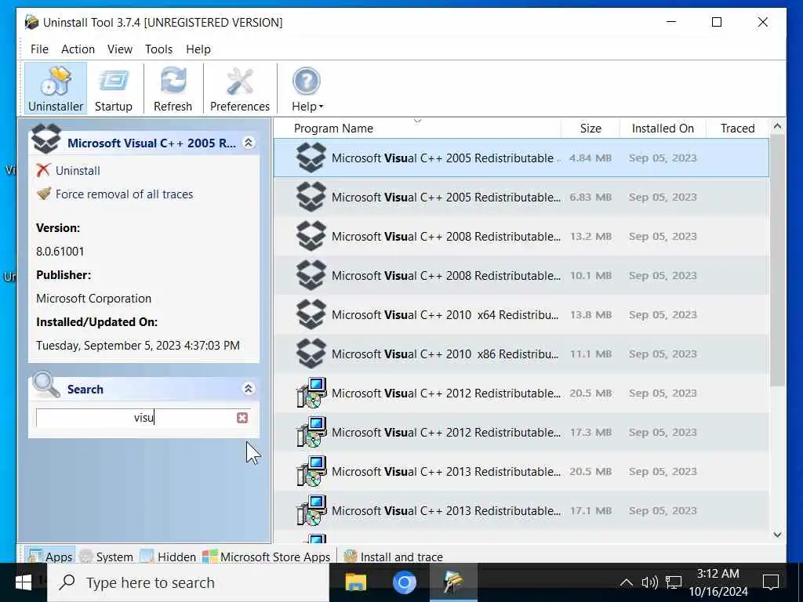
Task: Open the volume control in tray
Action: [x=649, y=582]
